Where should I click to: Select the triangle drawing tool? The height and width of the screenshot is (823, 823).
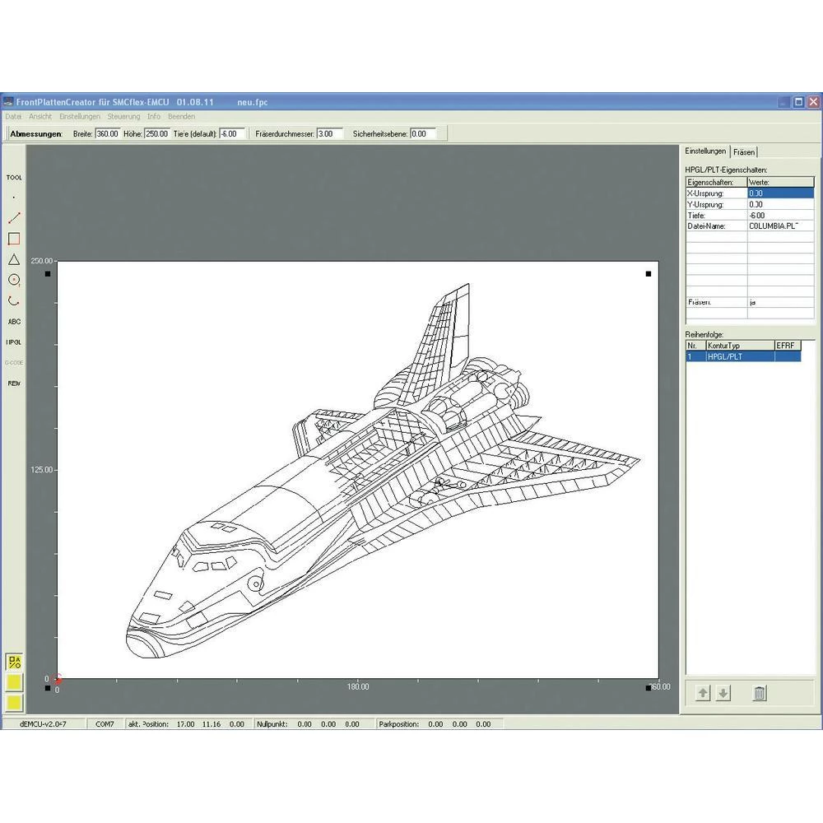(14, 259)
